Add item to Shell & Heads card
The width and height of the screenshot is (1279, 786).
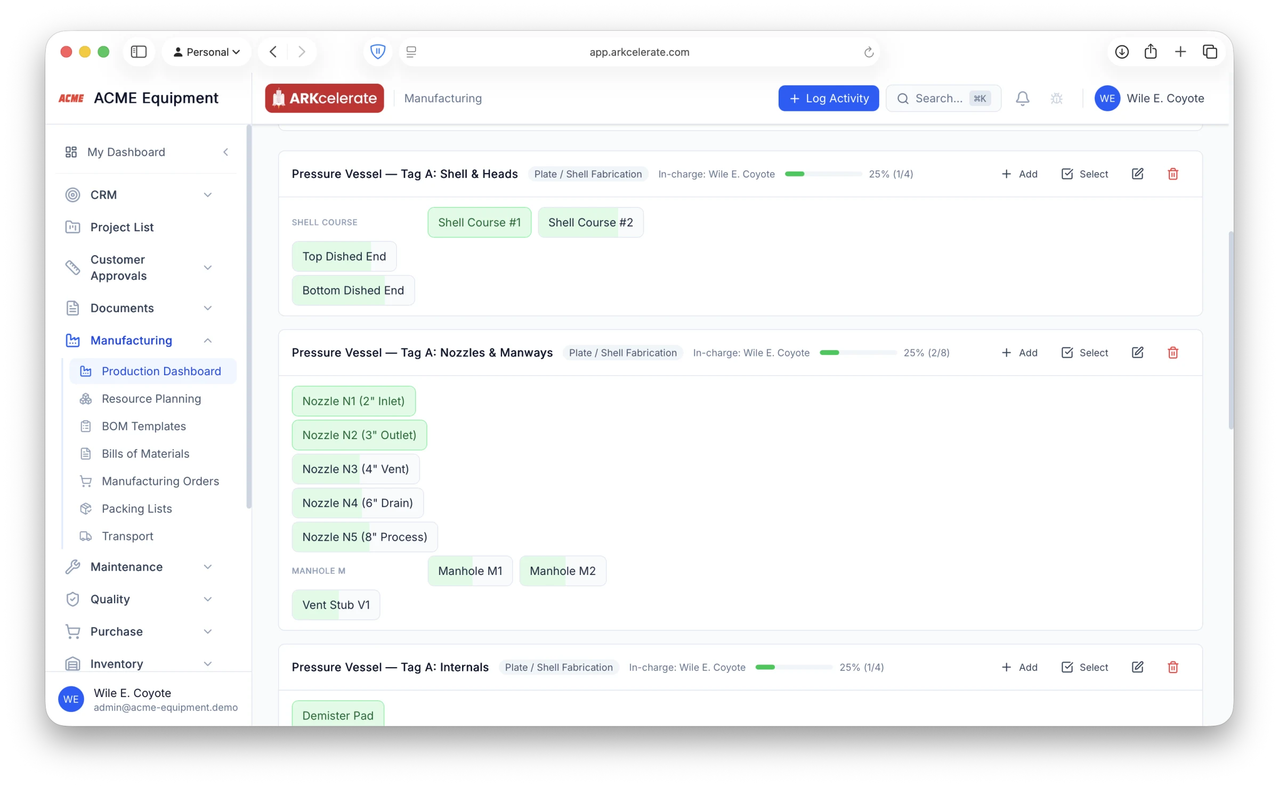coord(1019,174)
